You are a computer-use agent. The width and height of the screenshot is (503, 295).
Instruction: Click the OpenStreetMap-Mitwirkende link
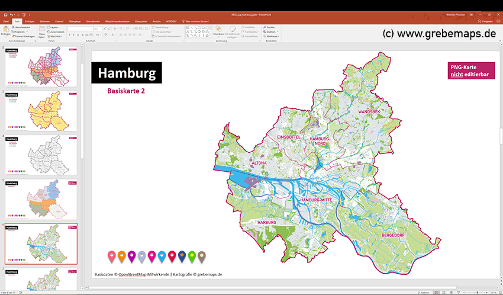coord(144,274)
